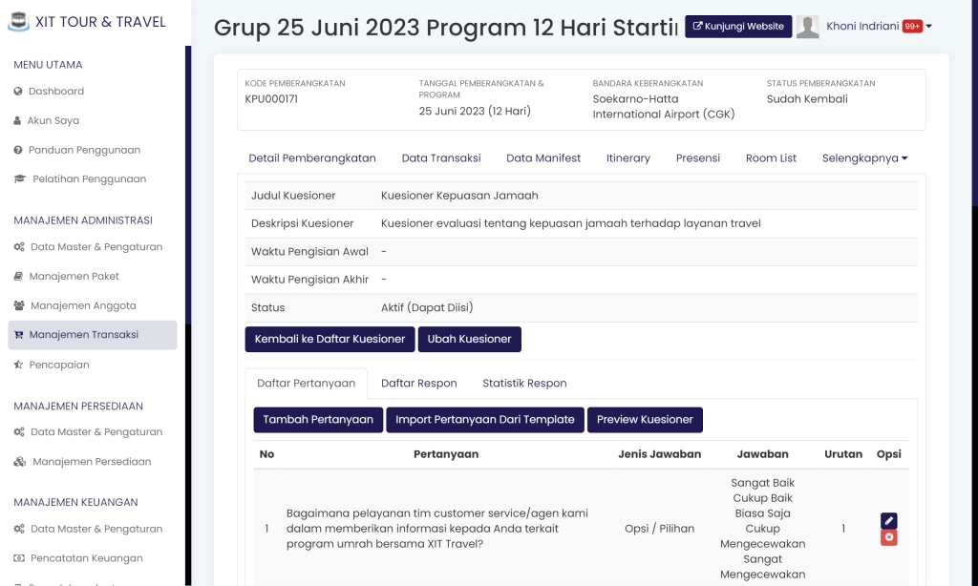Click the user avatar thumbnail

coord(808,27)
